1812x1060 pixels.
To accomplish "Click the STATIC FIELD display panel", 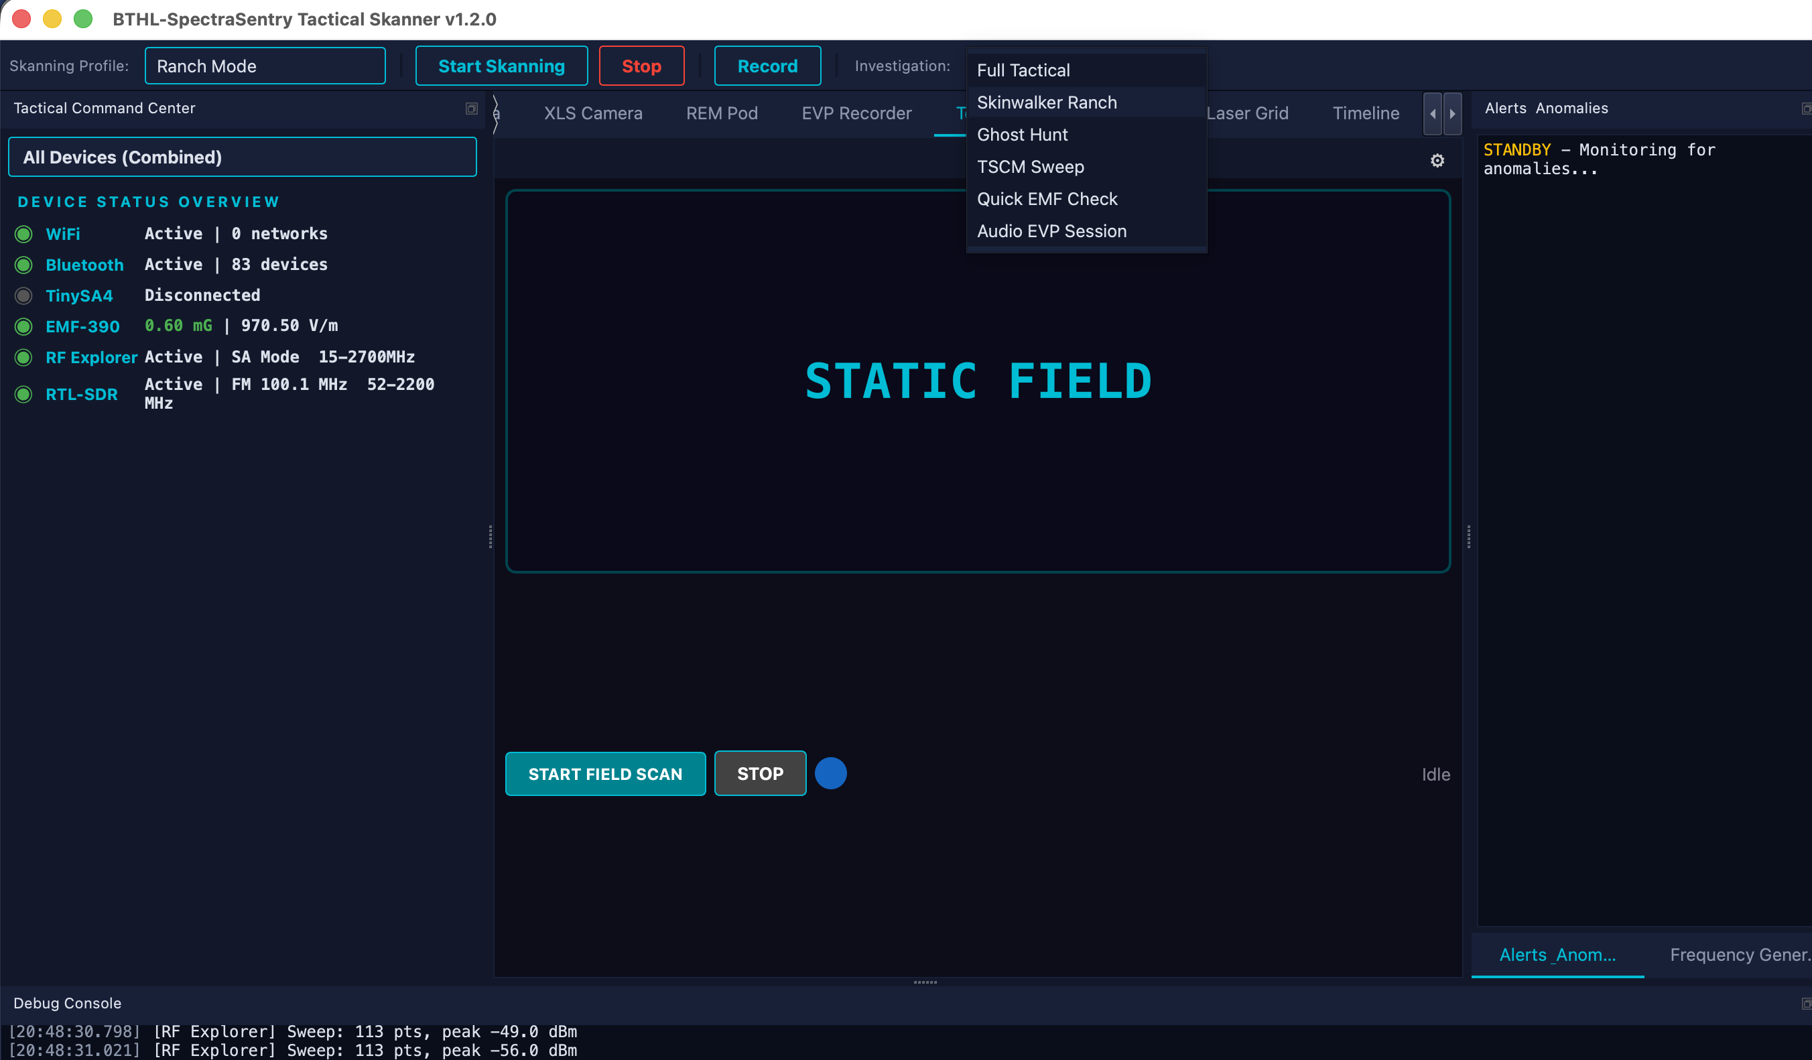I will click(x=978, y=381).
